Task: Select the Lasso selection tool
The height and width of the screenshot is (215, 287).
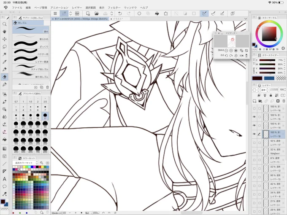Action: [5, 47]
